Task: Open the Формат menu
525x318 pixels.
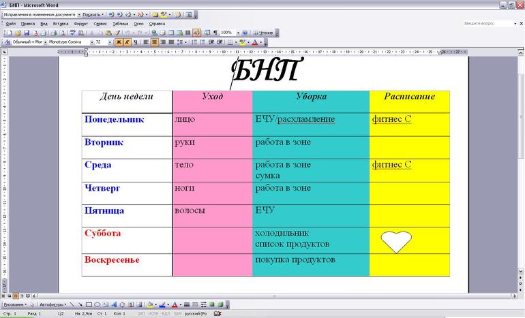Action: [x=80, y=23]
